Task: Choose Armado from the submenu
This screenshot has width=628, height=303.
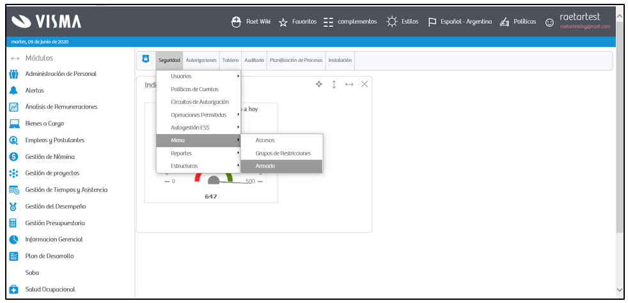Action: coord(282,166)
